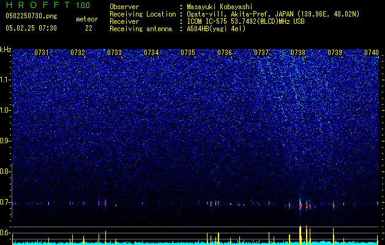Image resolution: width=385 pixels, height=245 pixels.
Task: Click the 0737 time marker
Action: tap(261, 53)
